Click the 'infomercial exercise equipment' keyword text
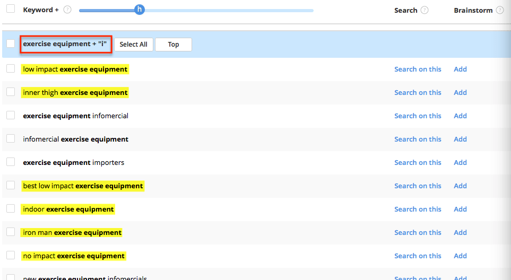This screenshot has width=511, height=280. click(x=75, y=139)
